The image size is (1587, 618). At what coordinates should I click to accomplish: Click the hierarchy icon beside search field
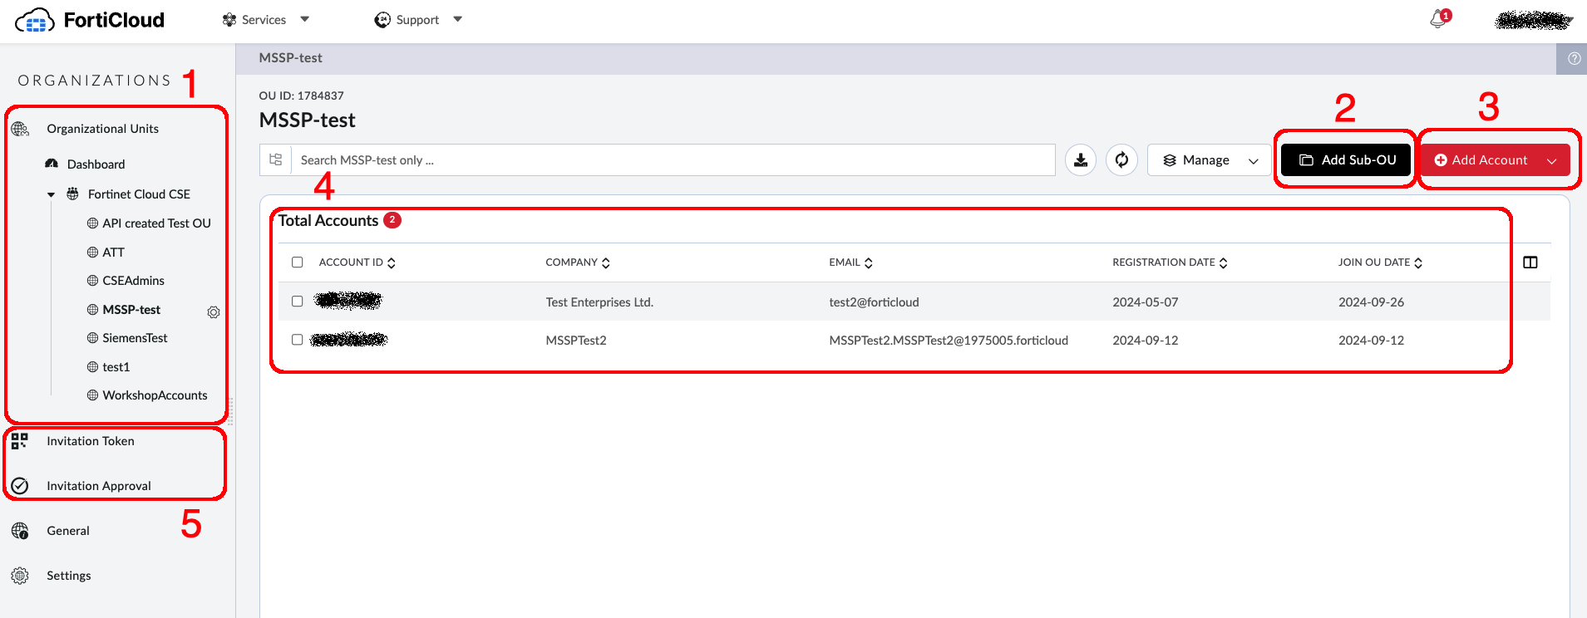(276, 159)
